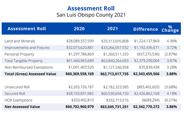Click the difference $1,224,137,869
This screenshot has height=114, width=184.
point(147,41)
